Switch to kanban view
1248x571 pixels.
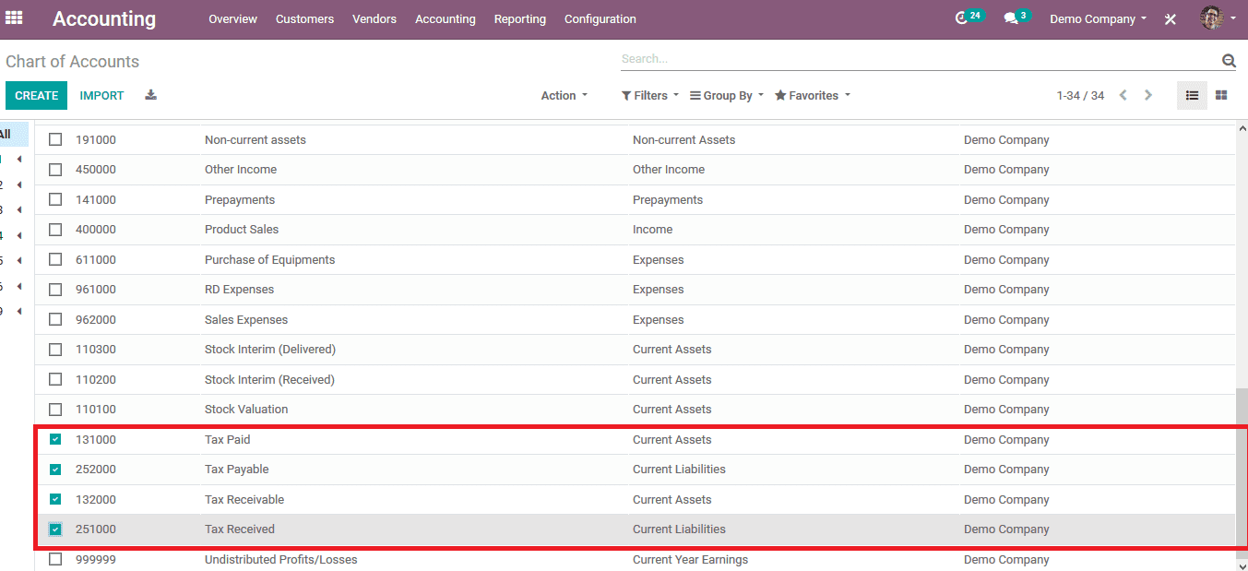1221,95
